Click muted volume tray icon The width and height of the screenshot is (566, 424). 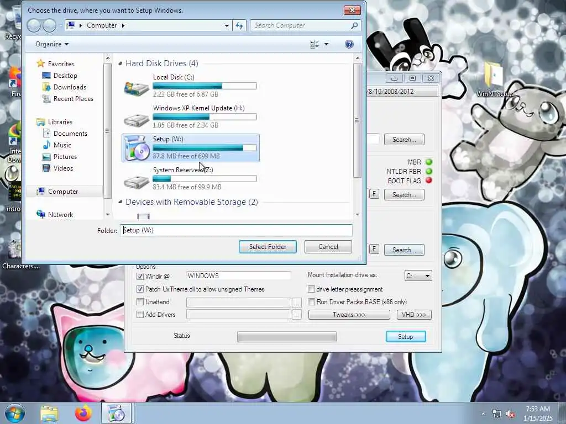click(510, 414)
